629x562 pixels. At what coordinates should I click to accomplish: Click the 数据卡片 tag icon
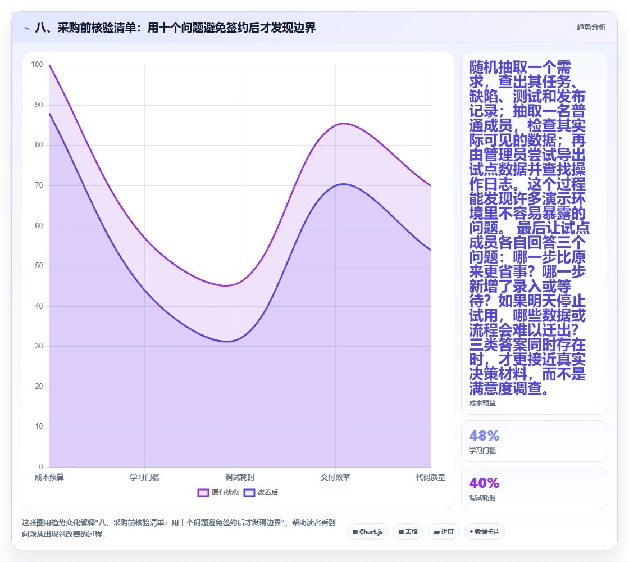471,532
